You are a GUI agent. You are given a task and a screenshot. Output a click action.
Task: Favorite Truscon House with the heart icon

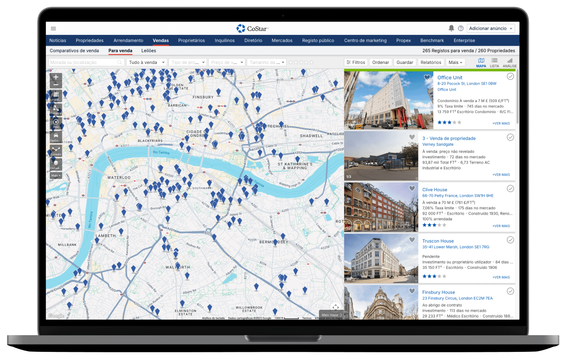coord(412,240)
